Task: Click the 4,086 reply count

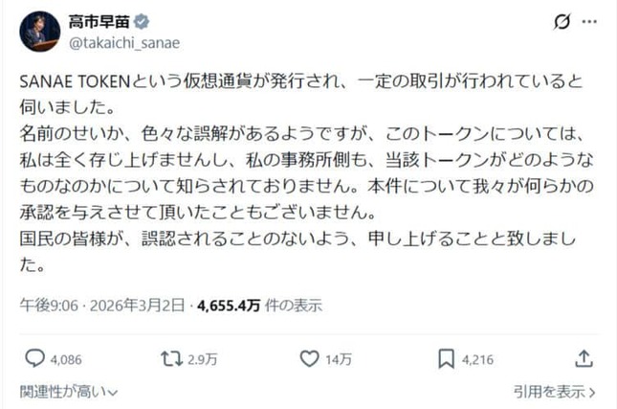Action: 67,359
